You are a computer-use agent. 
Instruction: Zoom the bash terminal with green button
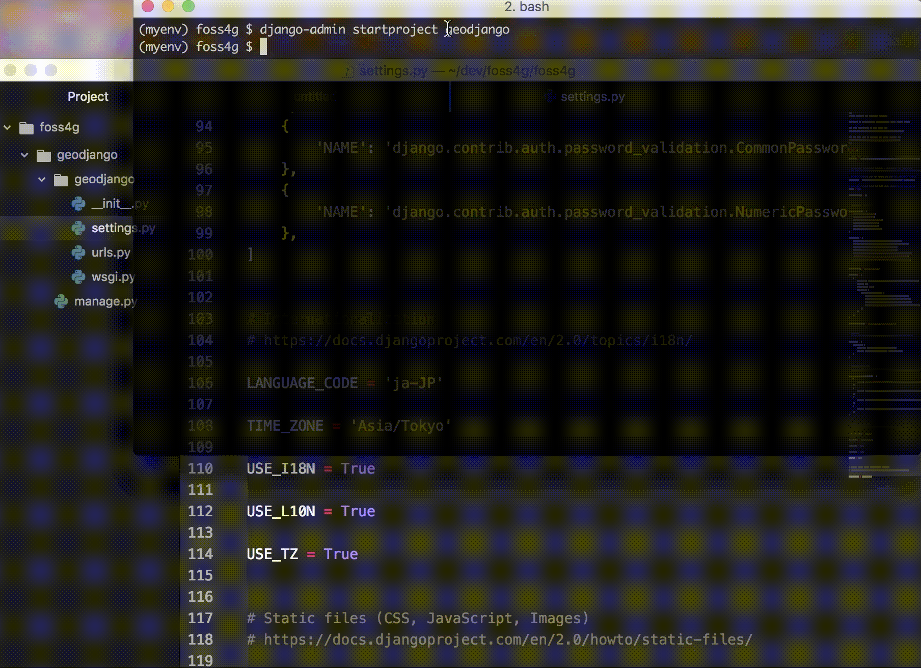pos(188,6)
